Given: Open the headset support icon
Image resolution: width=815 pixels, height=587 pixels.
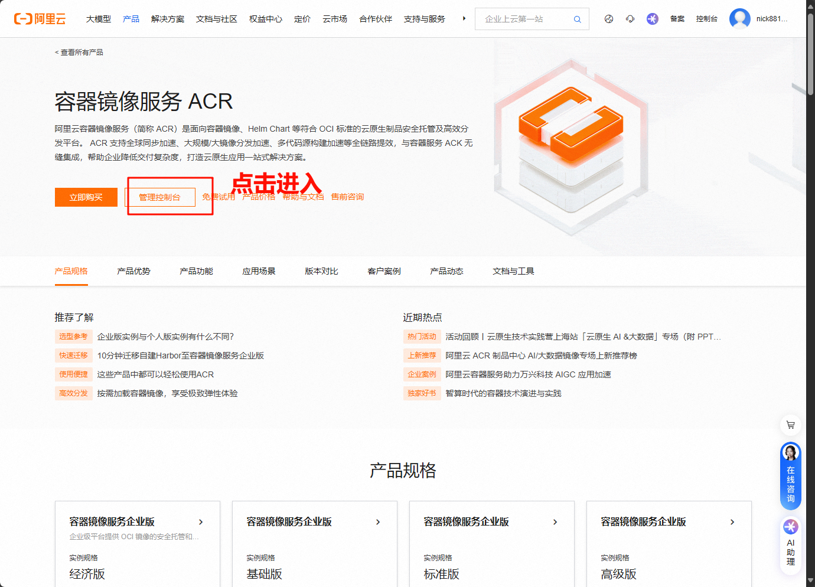Looking at the screenshot, I should point(630,19).
